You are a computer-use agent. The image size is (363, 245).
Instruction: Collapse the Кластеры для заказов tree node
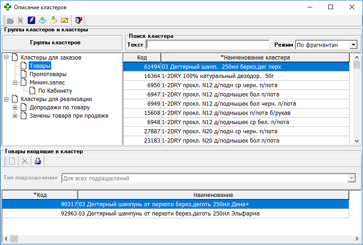coord(6,58)
